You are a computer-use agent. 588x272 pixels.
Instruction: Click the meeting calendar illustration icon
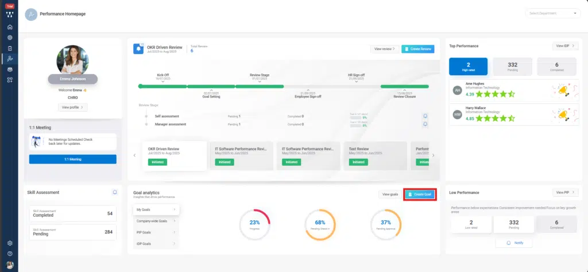pos(36,141)
